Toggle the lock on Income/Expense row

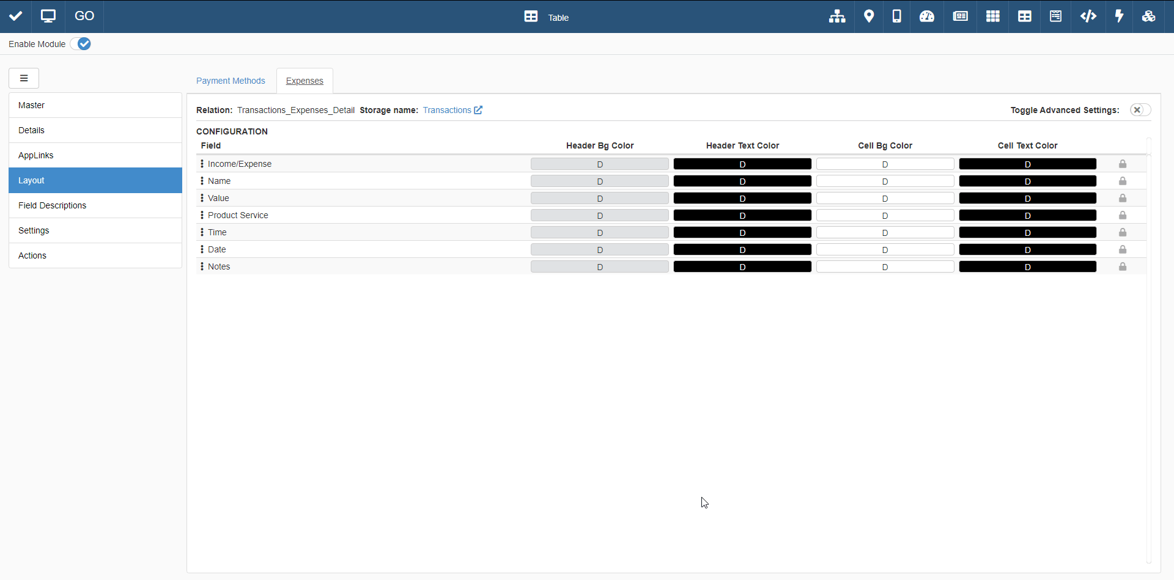[1123, 164]
